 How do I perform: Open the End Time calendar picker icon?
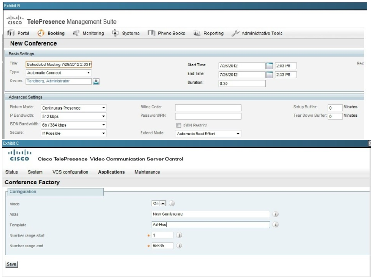tap(269, 75)
